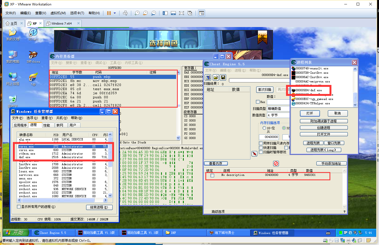Click 首次扫描 button
The width and height of the screenshot is (379, 245).
(265, 90)
